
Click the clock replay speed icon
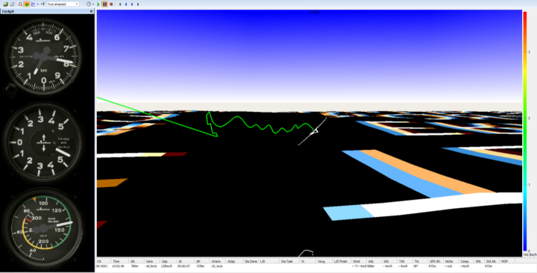pyautogui.click(x=89, y=4)
